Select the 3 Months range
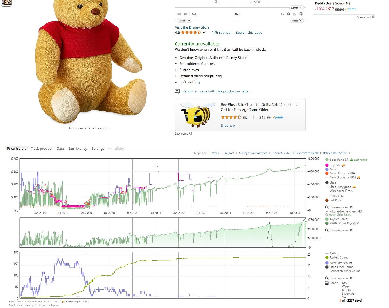The image size is (389, 308). pos(348,294)
